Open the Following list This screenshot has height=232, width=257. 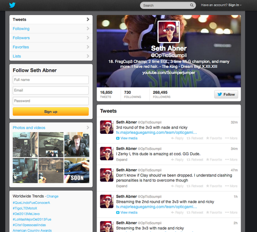(51, 28)
